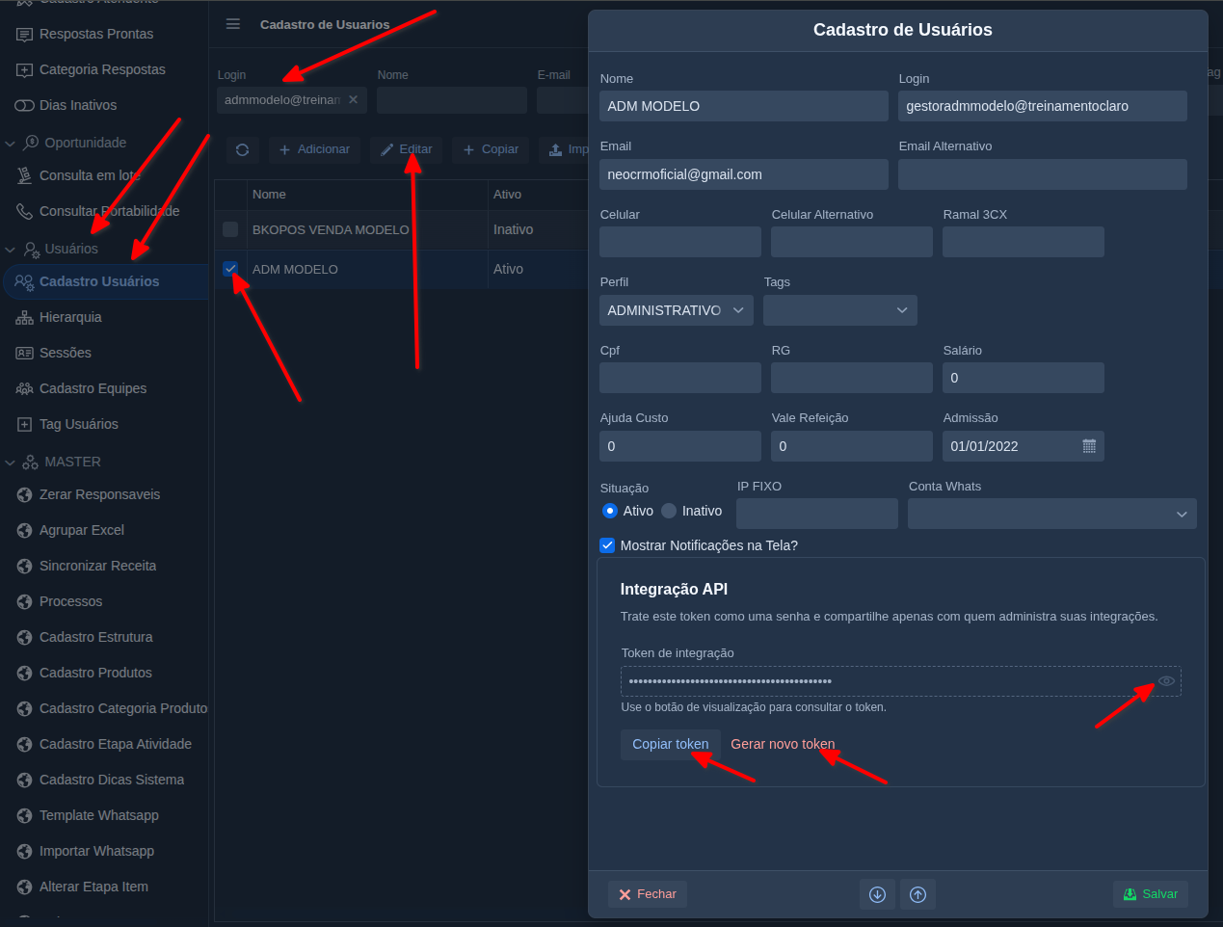The height and width of the screenshot is (927, 1223).
Task: Click the Consulta em lote icon
Action: tap(24, 175)
